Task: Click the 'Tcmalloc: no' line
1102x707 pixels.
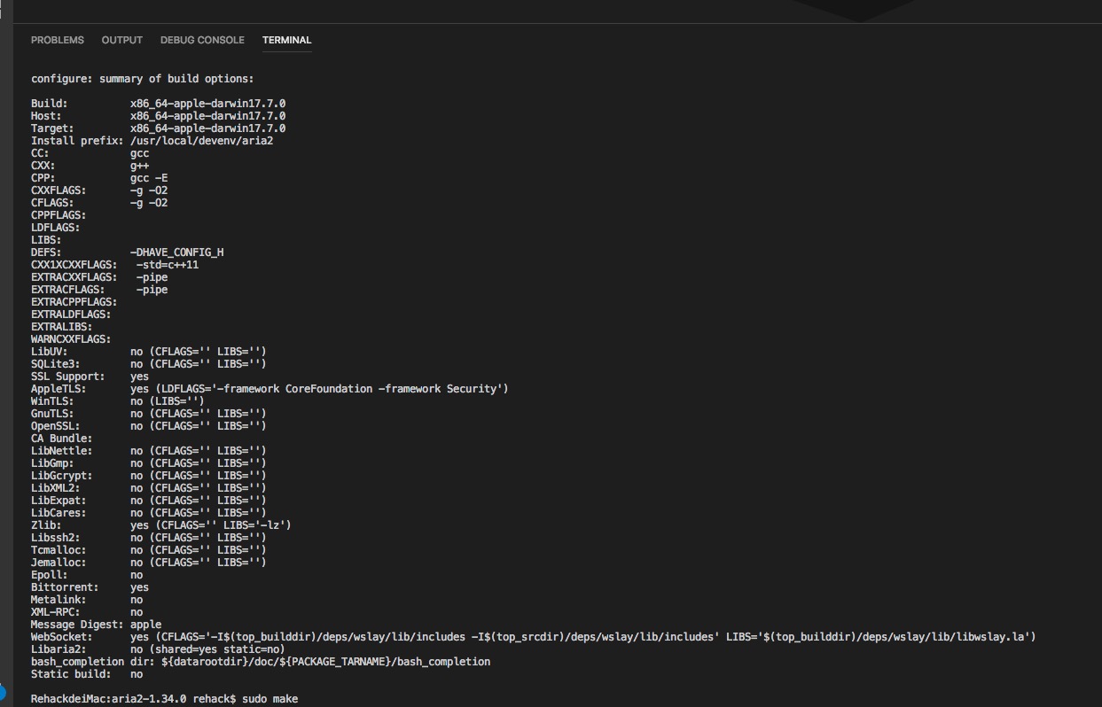Action: tap(149, 550)
